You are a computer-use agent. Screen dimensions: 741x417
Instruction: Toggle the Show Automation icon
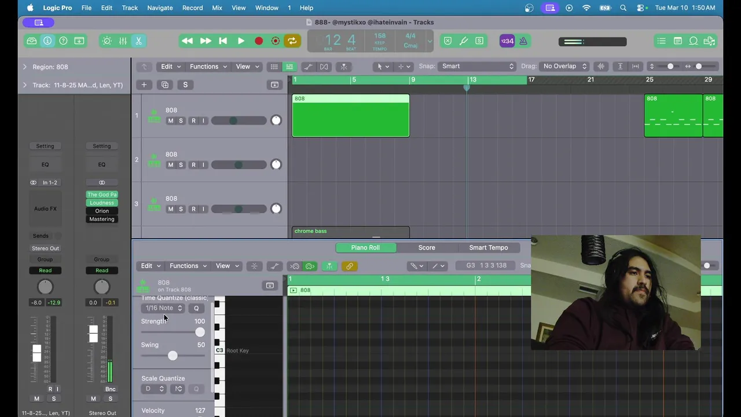pos(309,67)
